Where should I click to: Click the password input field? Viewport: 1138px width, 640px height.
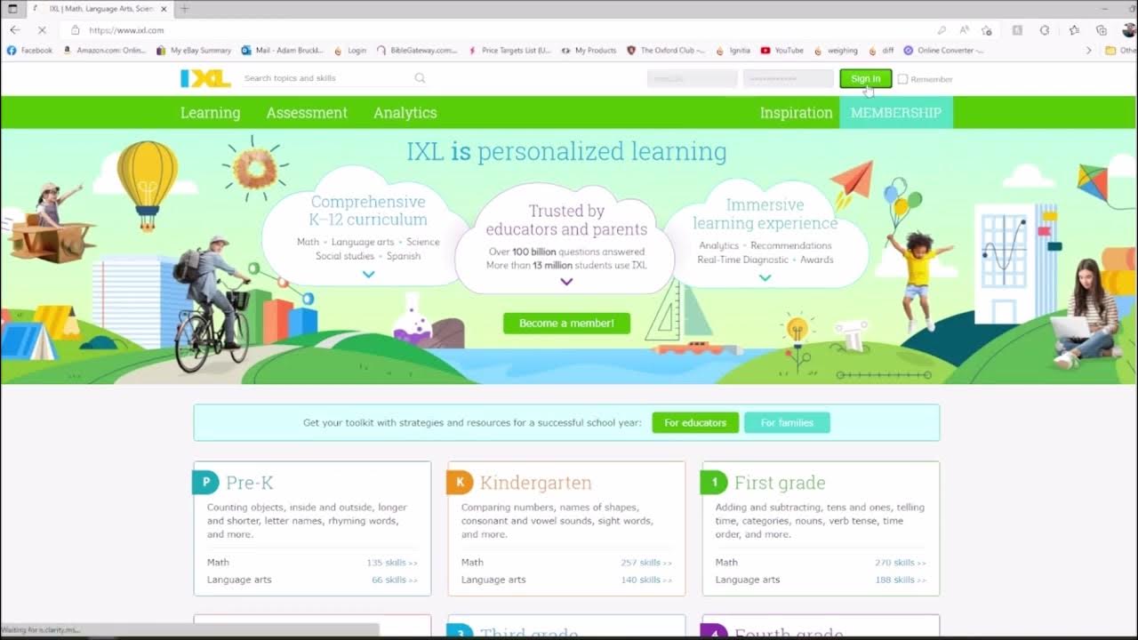789,79
